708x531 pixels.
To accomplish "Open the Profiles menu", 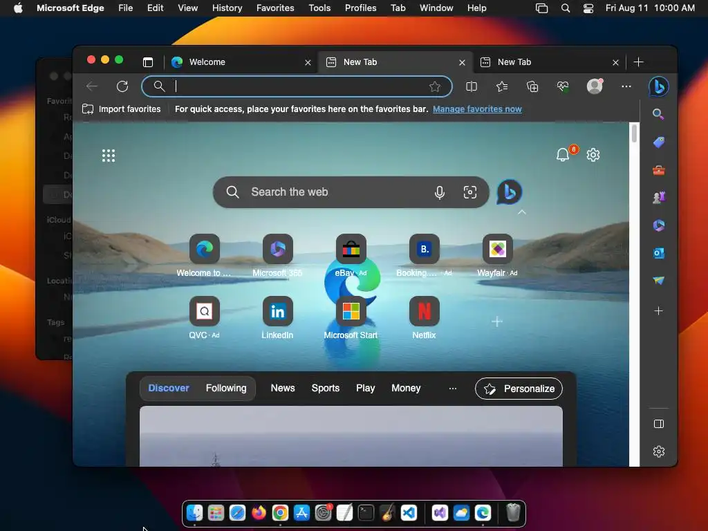I will 360,8.
